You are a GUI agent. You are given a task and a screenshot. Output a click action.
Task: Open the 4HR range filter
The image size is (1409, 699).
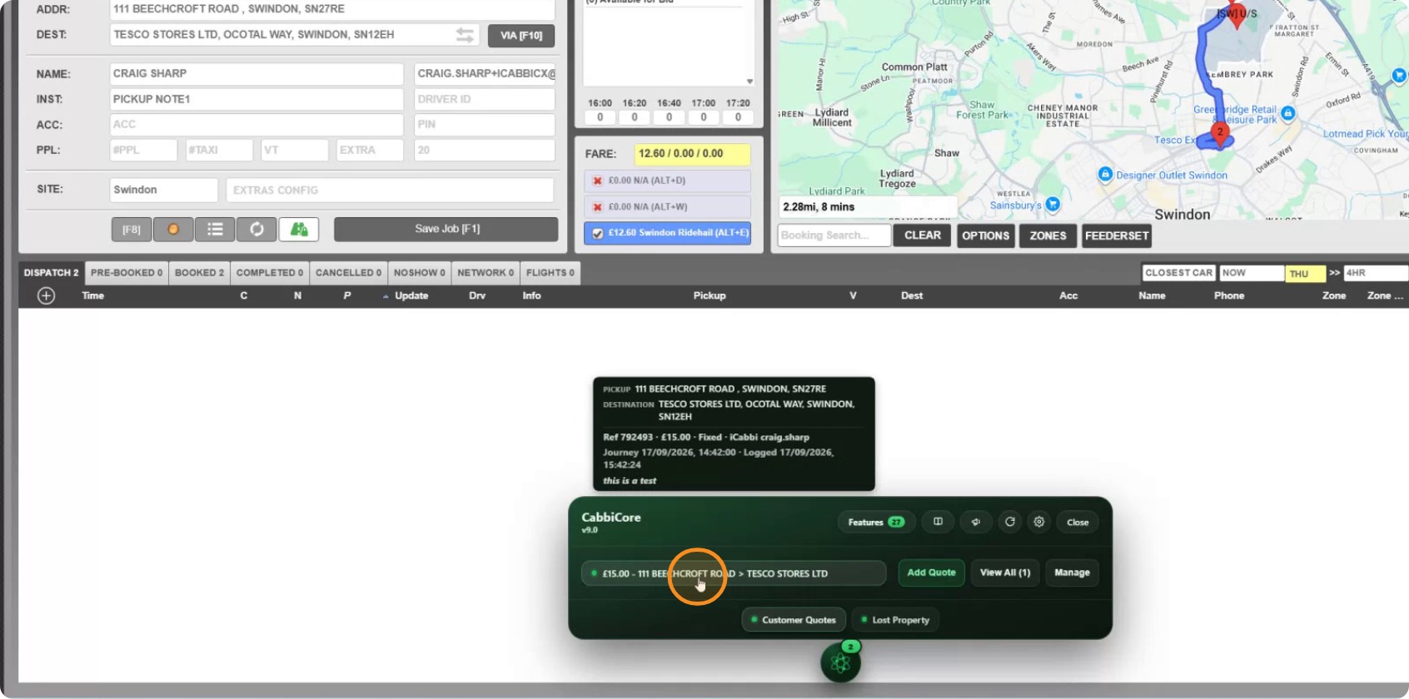(x=1376, y=273)
